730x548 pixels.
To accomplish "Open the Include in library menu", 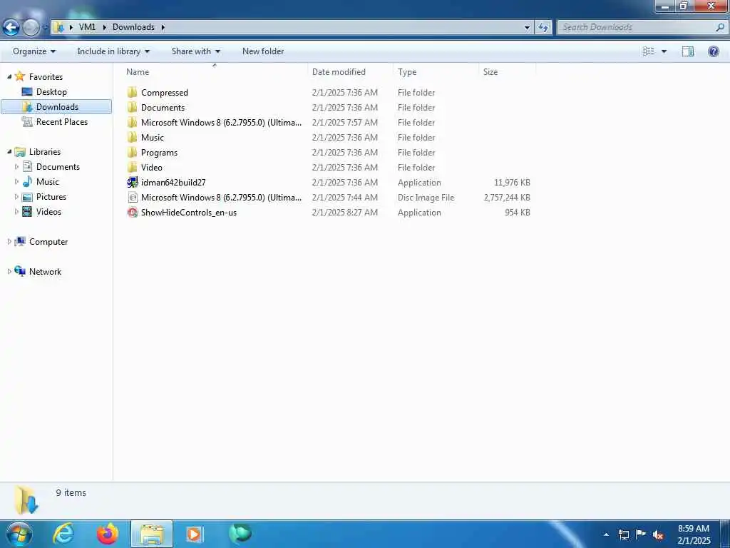I will (113, 51).
